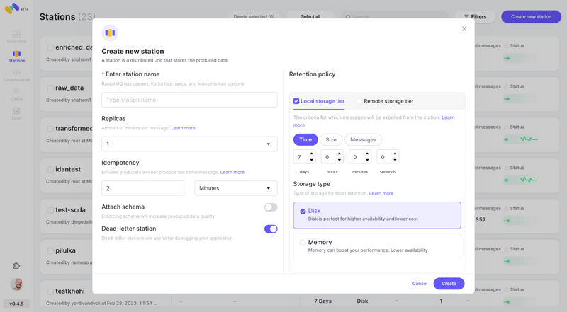Screen dimensions: 567x312
Task: Go to Users in sidebar
Action: [16, 93]
